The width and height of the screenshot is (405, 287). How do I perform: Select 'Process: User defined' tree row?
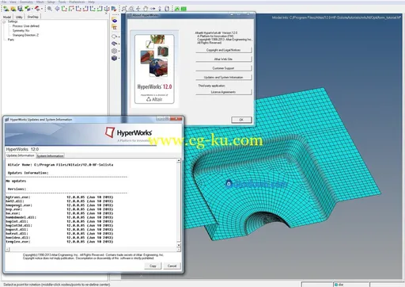coord(26,26)
